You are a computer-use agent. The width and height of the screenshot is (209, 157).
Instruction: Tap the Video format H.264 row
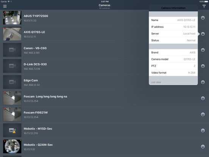(x=173, y=73)
